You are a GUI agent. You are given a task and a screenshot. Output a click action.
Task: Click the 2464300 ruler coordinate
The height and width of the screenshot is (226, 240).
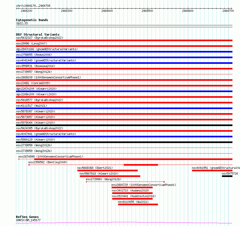[x=67, y=11]
